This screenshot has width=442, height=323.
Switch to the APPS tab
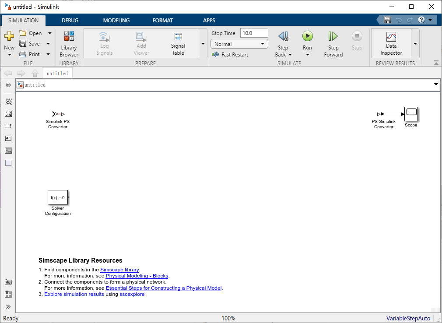coord(209,20)
